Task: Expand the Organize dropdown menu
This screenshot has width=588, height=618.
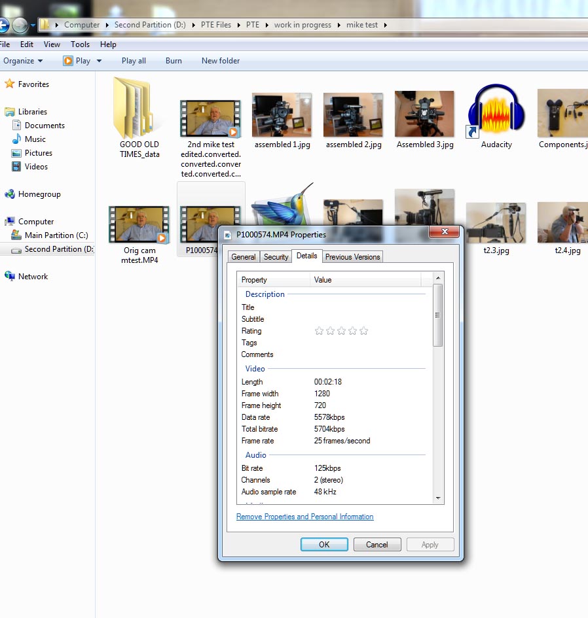Action: click(x=23, y=61)
